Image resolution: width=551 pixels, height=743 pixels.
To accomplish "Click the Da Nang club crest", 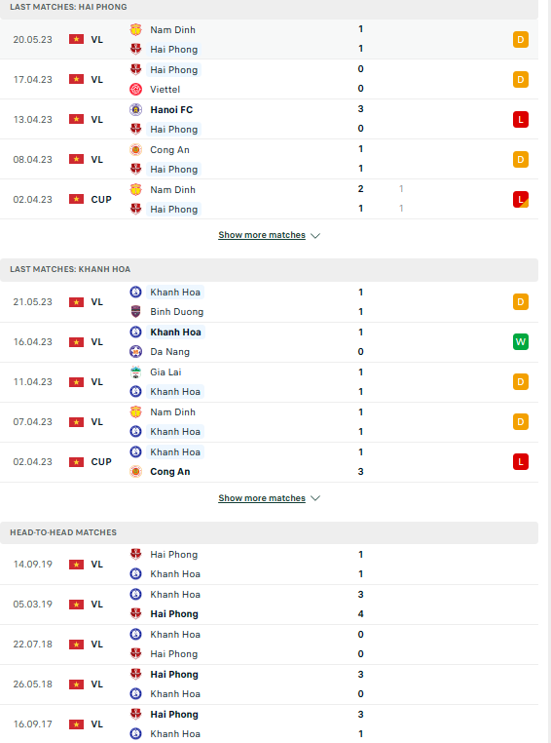I will pyautogui.click(x=135, y=352).
